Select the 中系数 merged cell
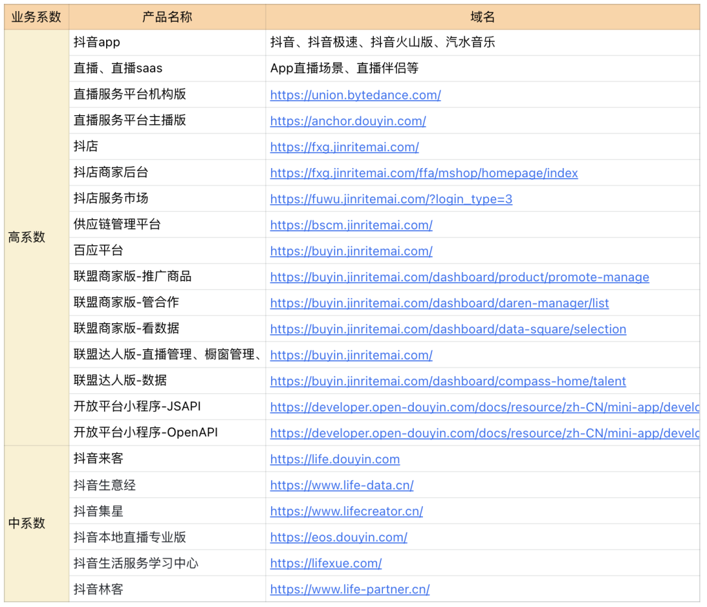This screenshot has height=607, width=707. [37, 524]
